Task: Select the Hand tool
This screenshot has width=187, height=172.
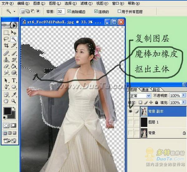Action: [x=6, y=101]
